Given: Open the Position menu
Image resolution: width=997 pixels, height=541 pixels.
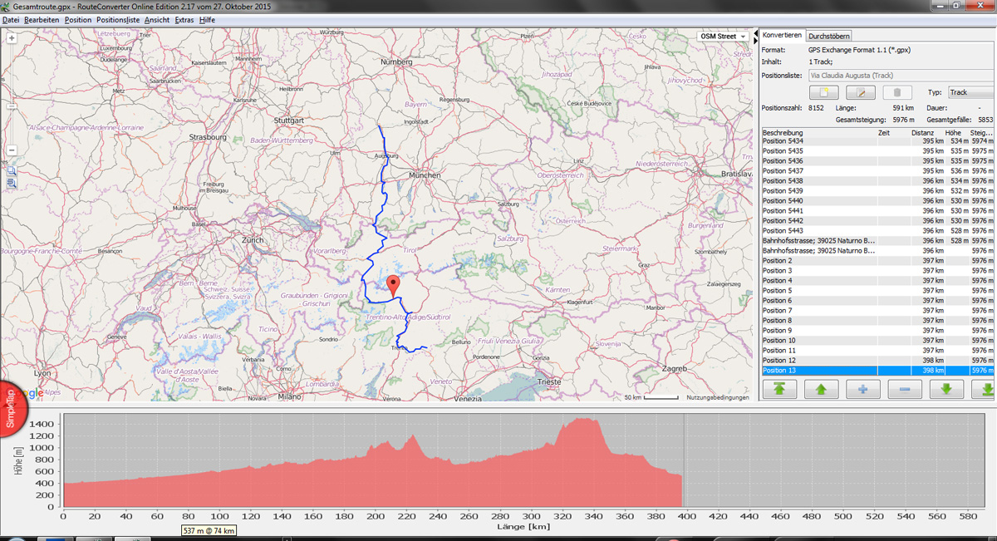Looking at the screenshot, I should pos(78,18).
